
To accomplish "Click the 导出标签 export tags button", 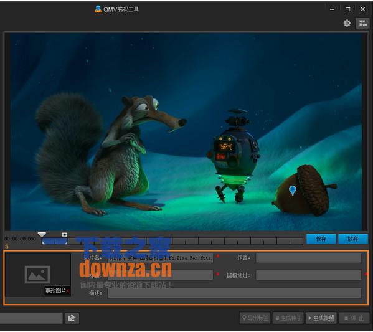I will pyautogui.click(x=255, y=318).
